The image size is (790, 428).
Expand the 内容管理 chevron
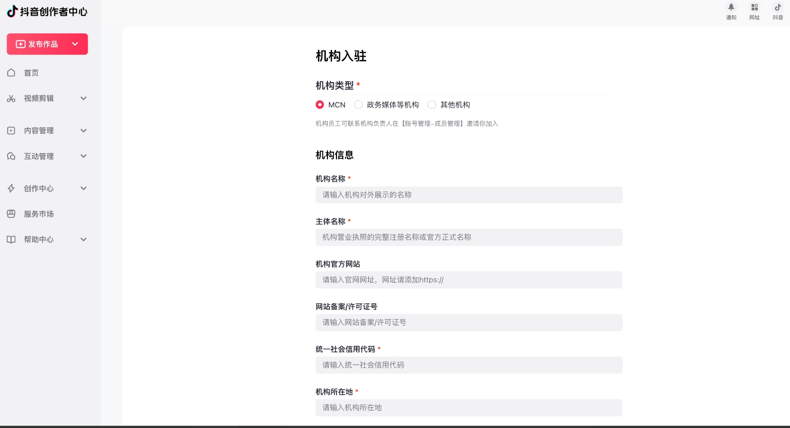point(84,131)
